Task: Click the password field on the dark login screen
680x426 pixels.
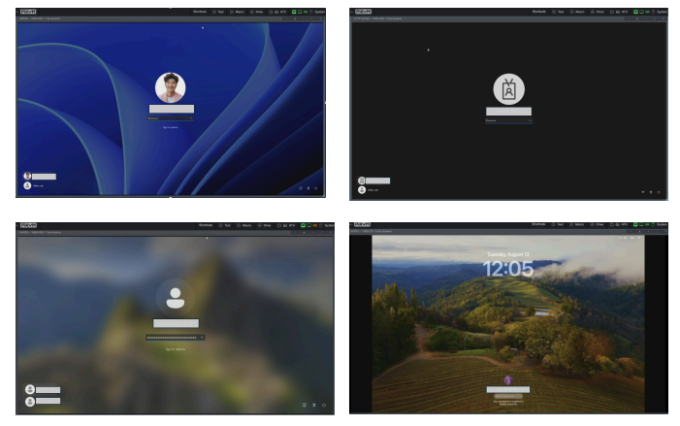Action: (x=506, y=121)
